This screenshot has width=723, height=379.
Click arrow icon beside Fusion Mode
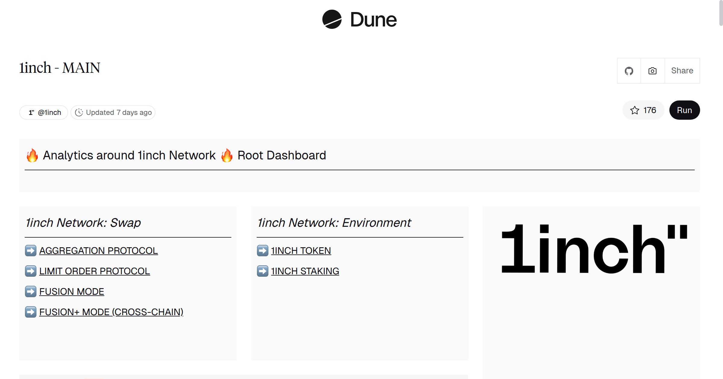[x=31, y=291]
